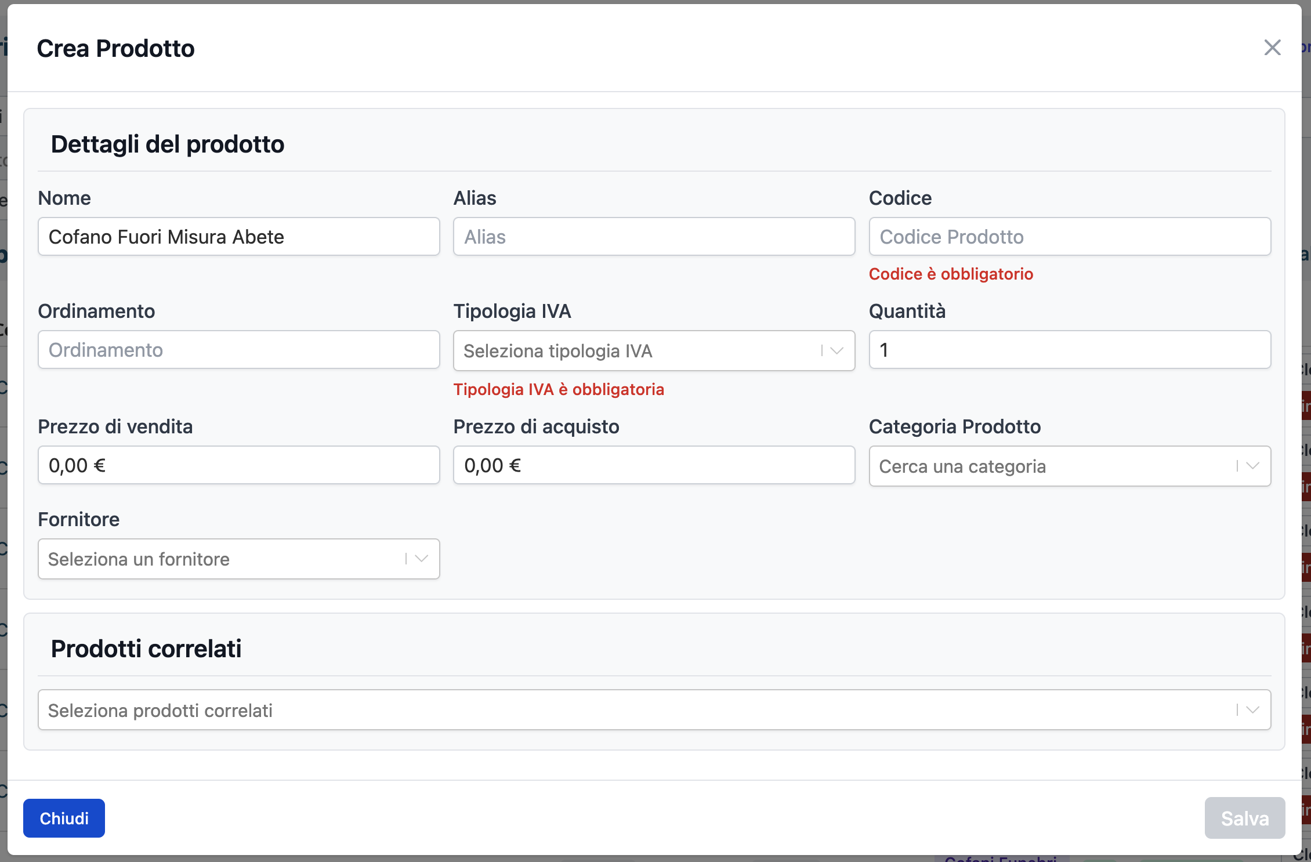Click the Codice è obbligatorio error message
The height and width of the screenshot is (862, 1311).
(x=951, y=274)
